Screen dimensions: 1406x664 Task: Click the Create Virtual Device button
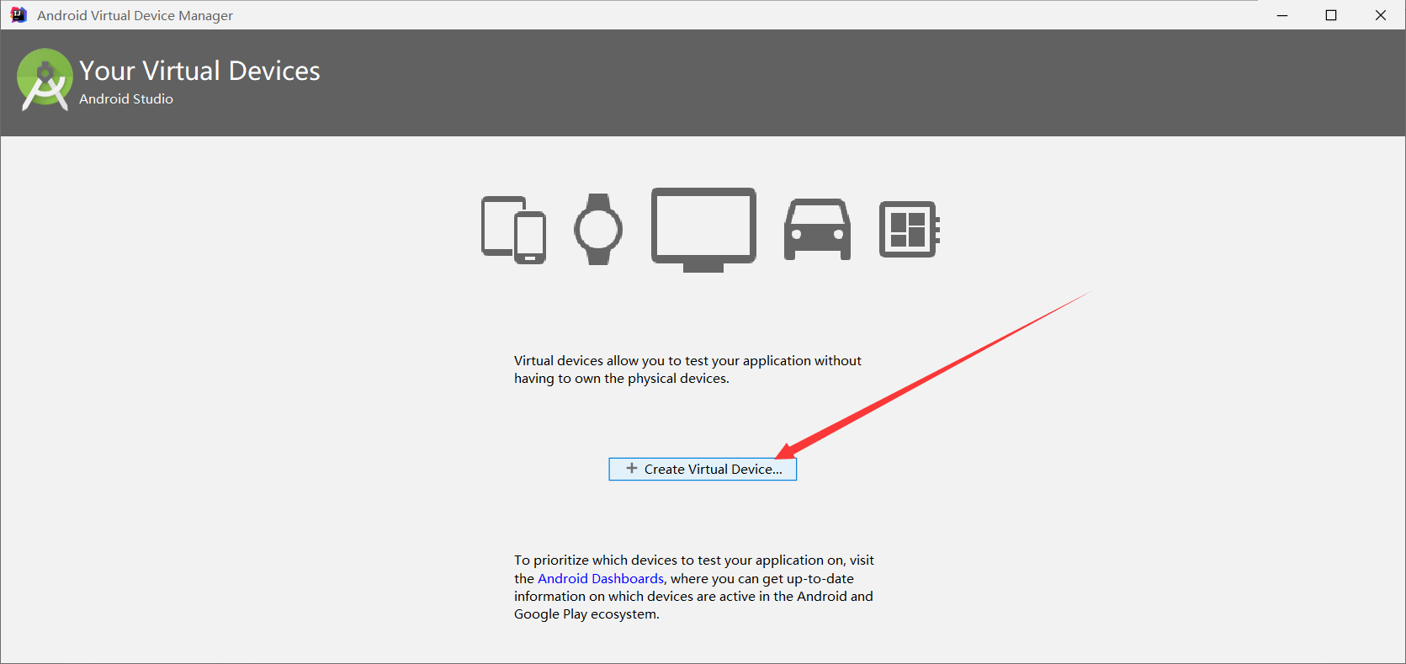coord(703,470)
